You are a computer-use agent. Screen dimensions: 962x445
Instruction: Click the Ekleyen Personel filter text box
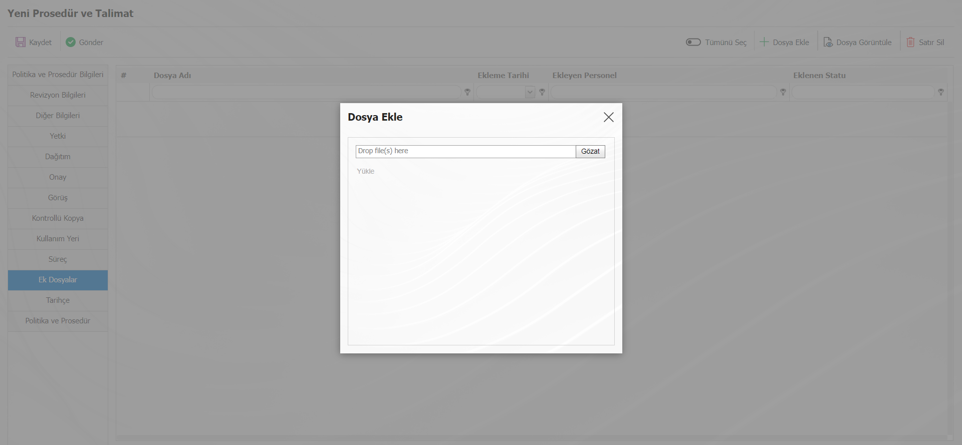pyautogui.click(x=663, y=92)
